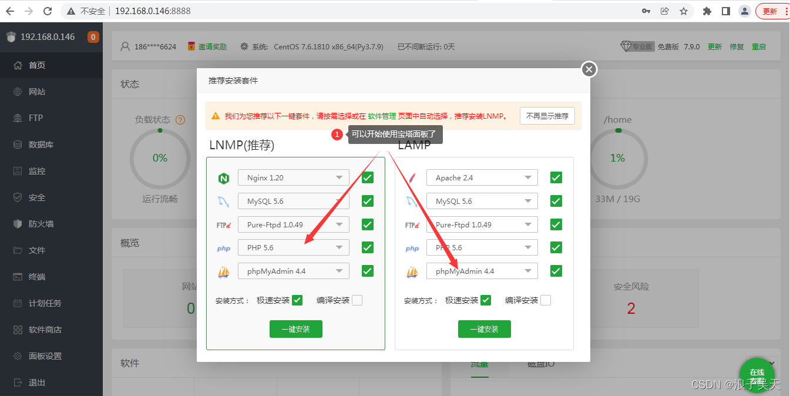Click the notification count badge 0

click(x=93, y=37)
